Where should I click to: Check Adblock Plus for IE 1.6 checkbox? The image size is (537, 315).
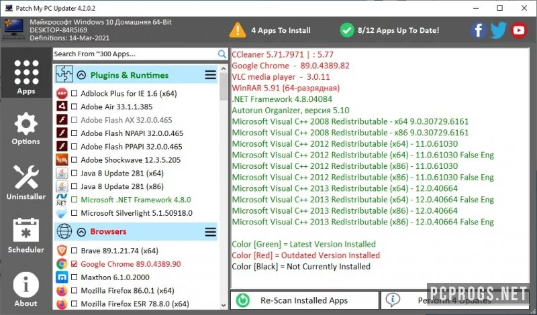pos(74,93)
